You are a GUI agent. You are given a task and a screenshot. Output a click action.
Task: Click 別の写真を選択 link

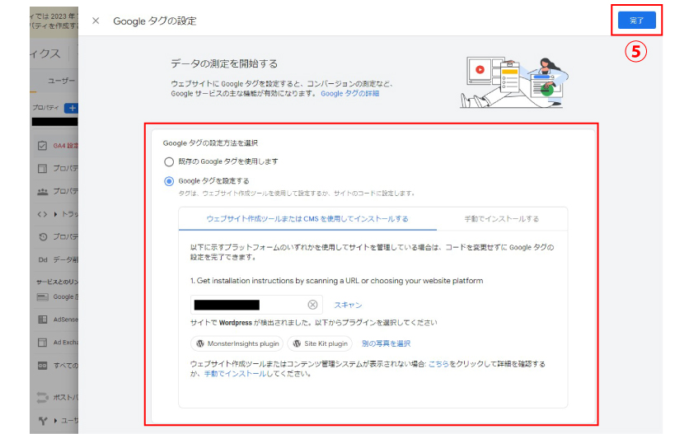[386, 343]
